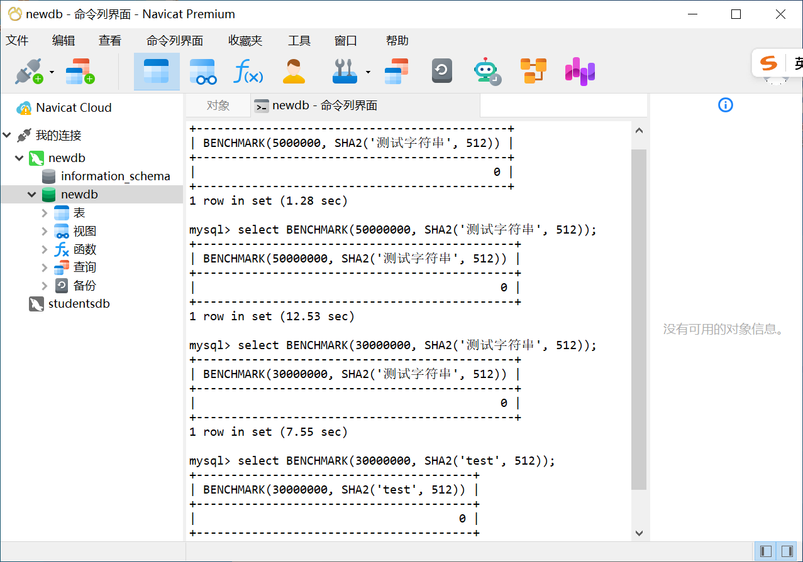Click the Model diagram toolbar icon
Screen dimensions: 803x562
click(533, 71)
